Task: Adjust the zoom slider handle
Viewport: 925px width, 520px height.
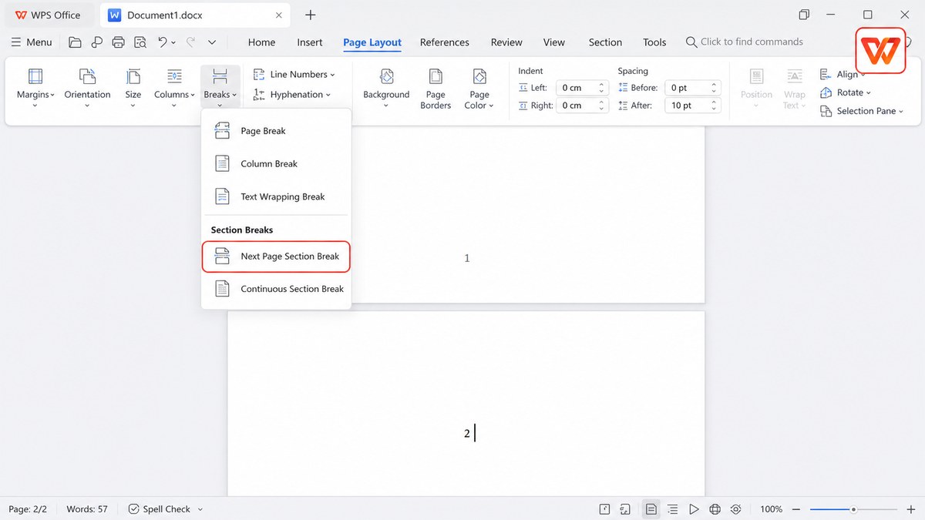Action: [x=853, y=509]
